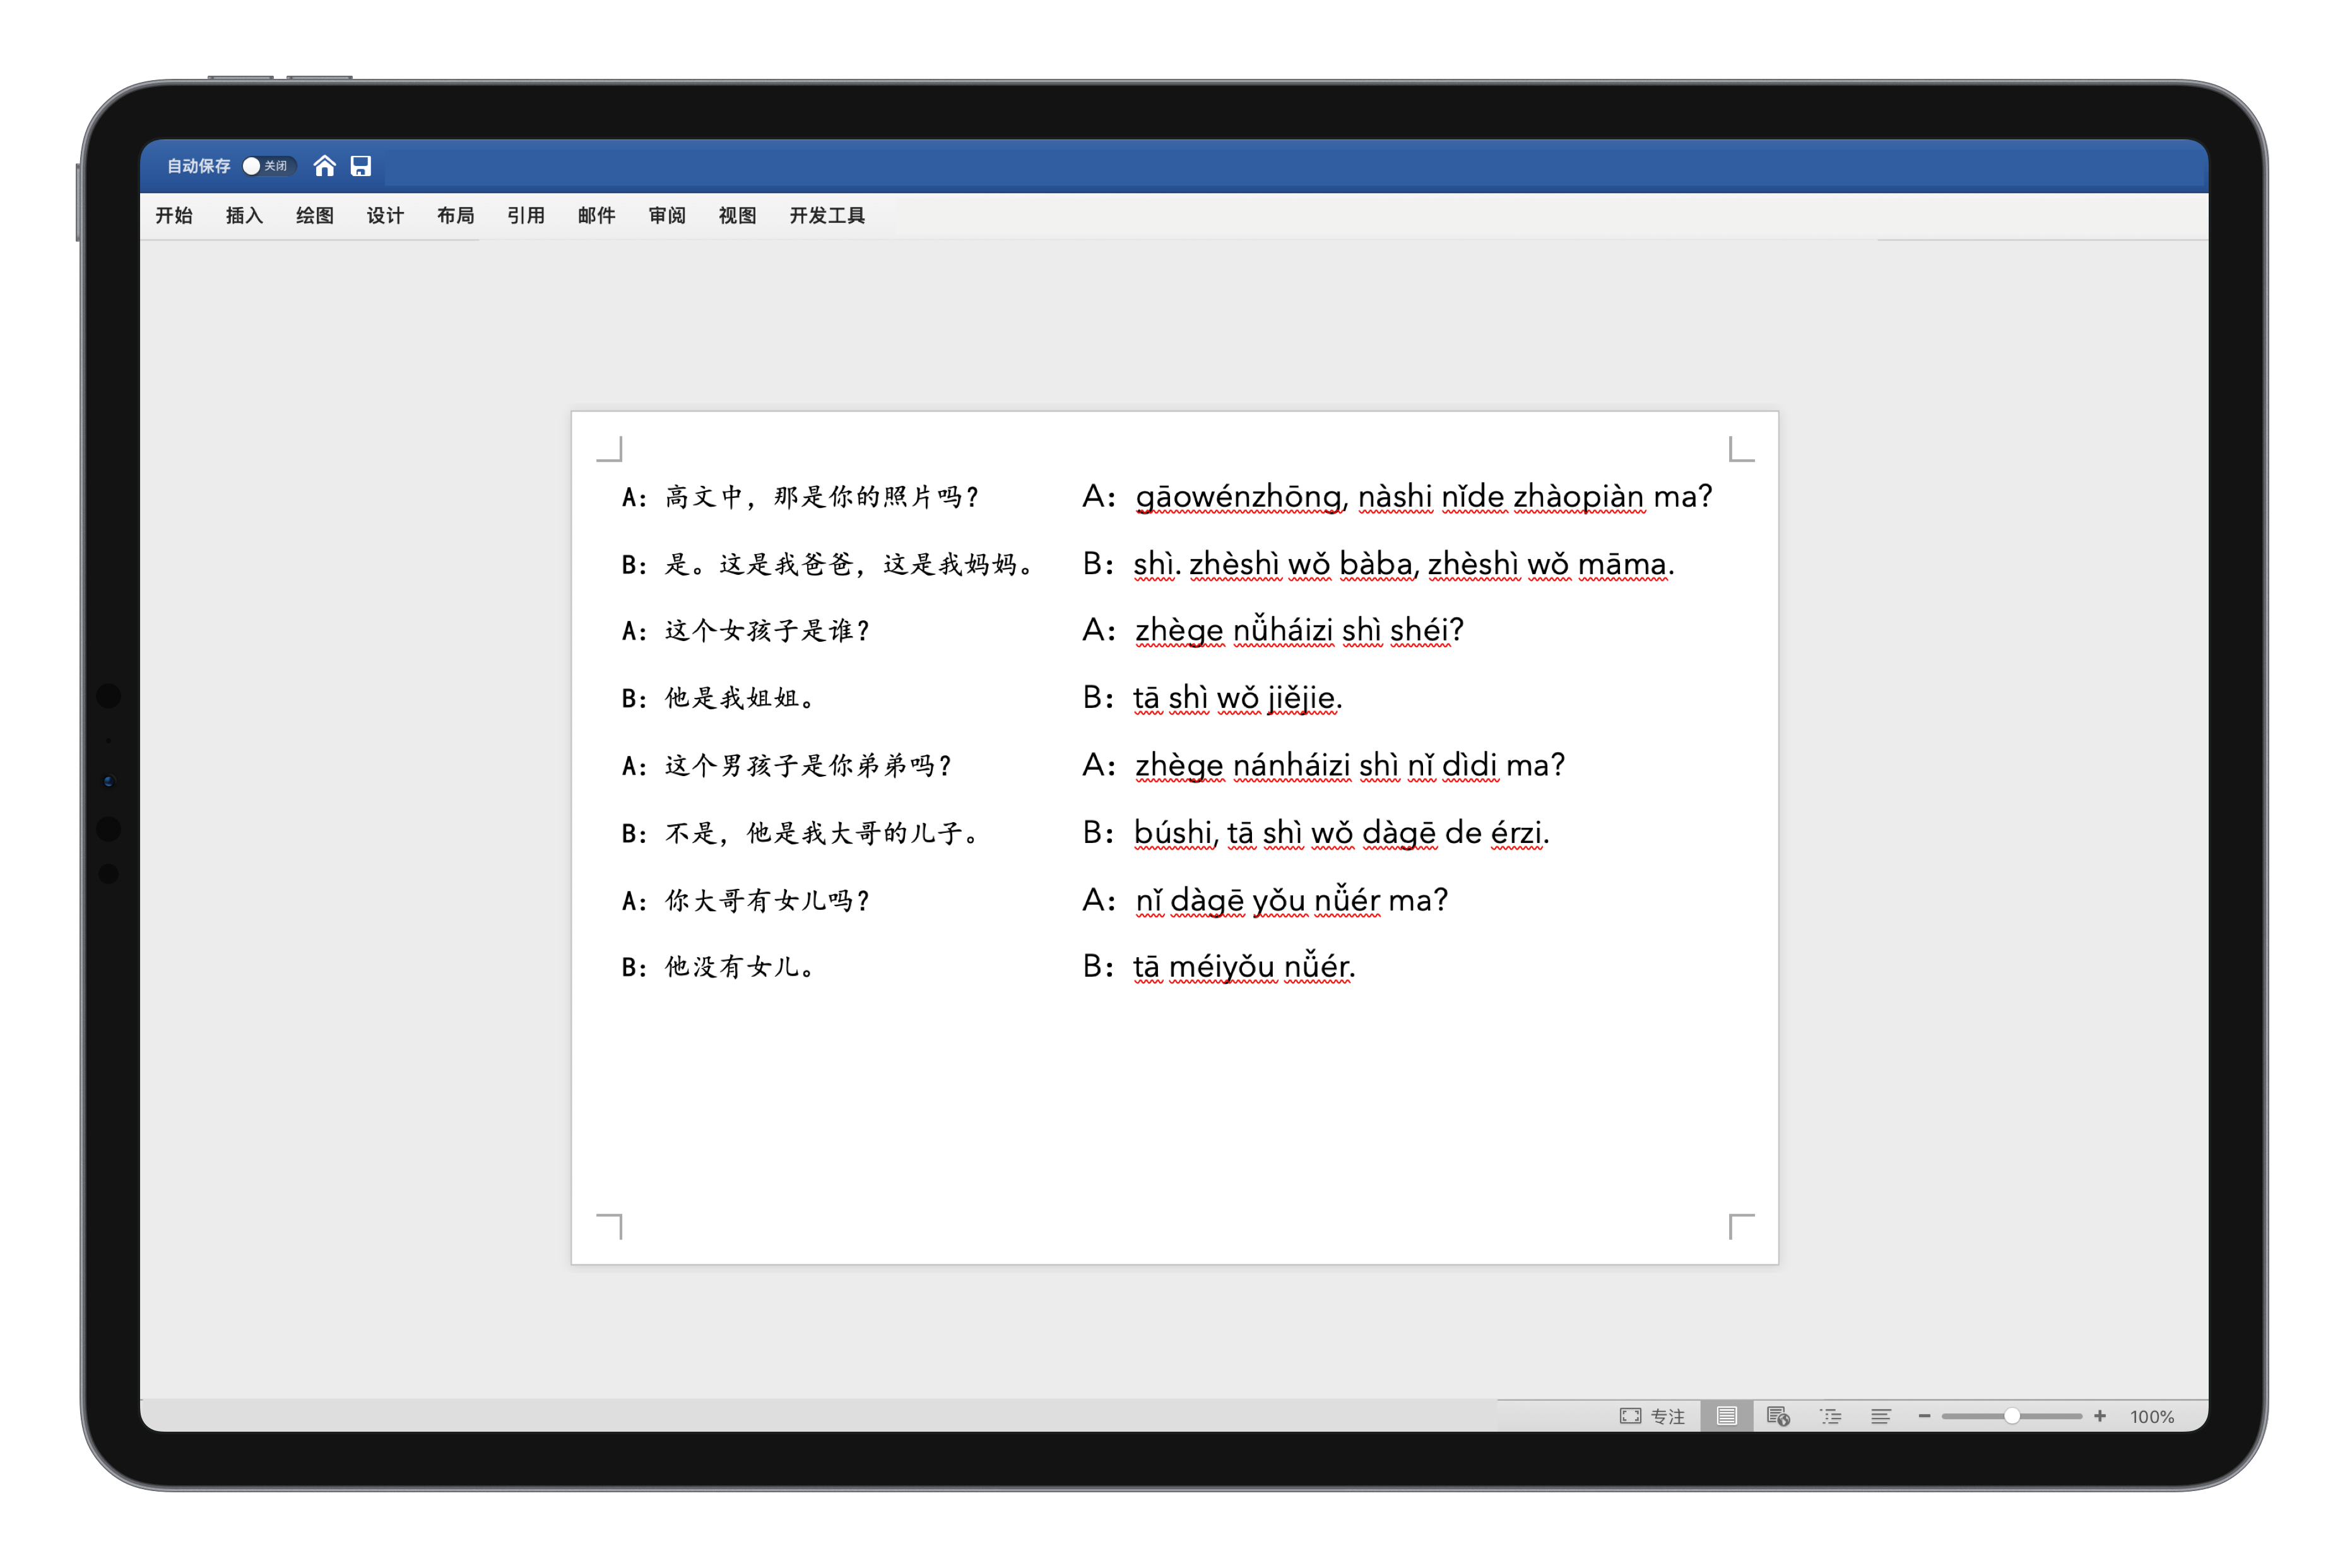Enter 专注 focus mode

(1652, 1416)
